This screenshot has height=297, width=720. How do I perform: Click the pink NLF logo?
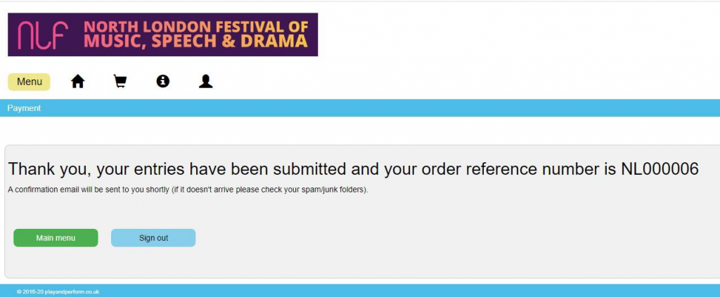(x=43, y=35)
